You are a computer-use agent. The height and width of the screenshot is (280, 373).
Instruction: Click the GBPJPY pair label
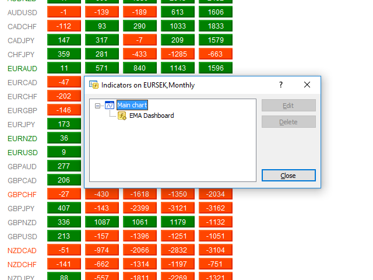coord(21,209)
